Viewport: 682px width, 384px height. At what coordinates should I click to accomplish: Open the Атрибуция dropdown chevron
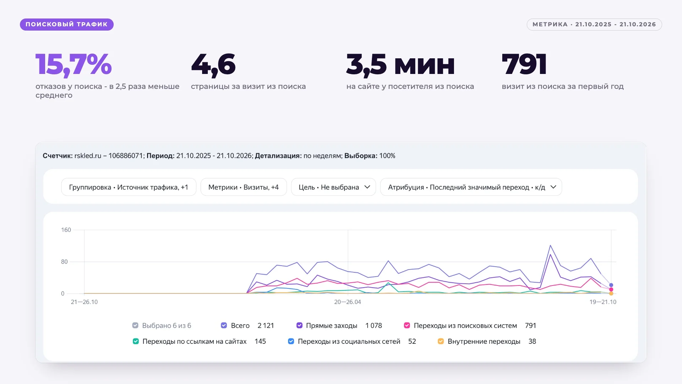point(553,187)
